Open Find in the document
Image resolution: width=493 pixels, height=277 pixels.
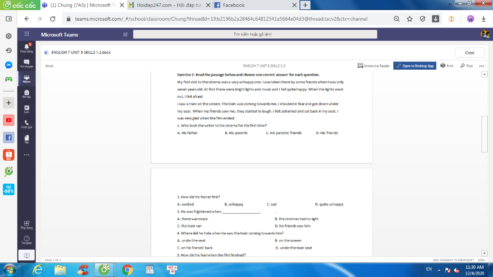click(x=467, y=65)
